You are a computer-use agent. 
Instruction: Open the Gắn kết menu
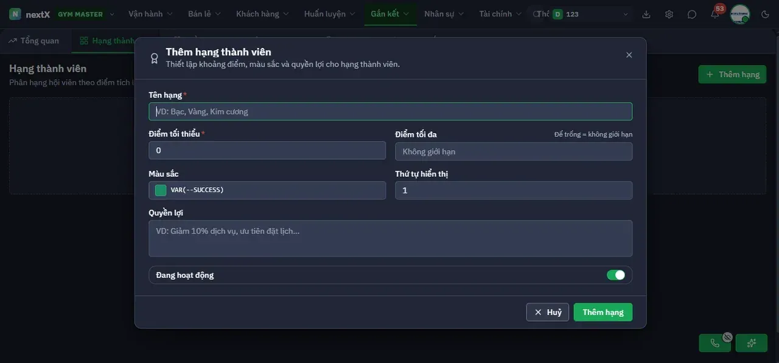(x=390, y=14)
